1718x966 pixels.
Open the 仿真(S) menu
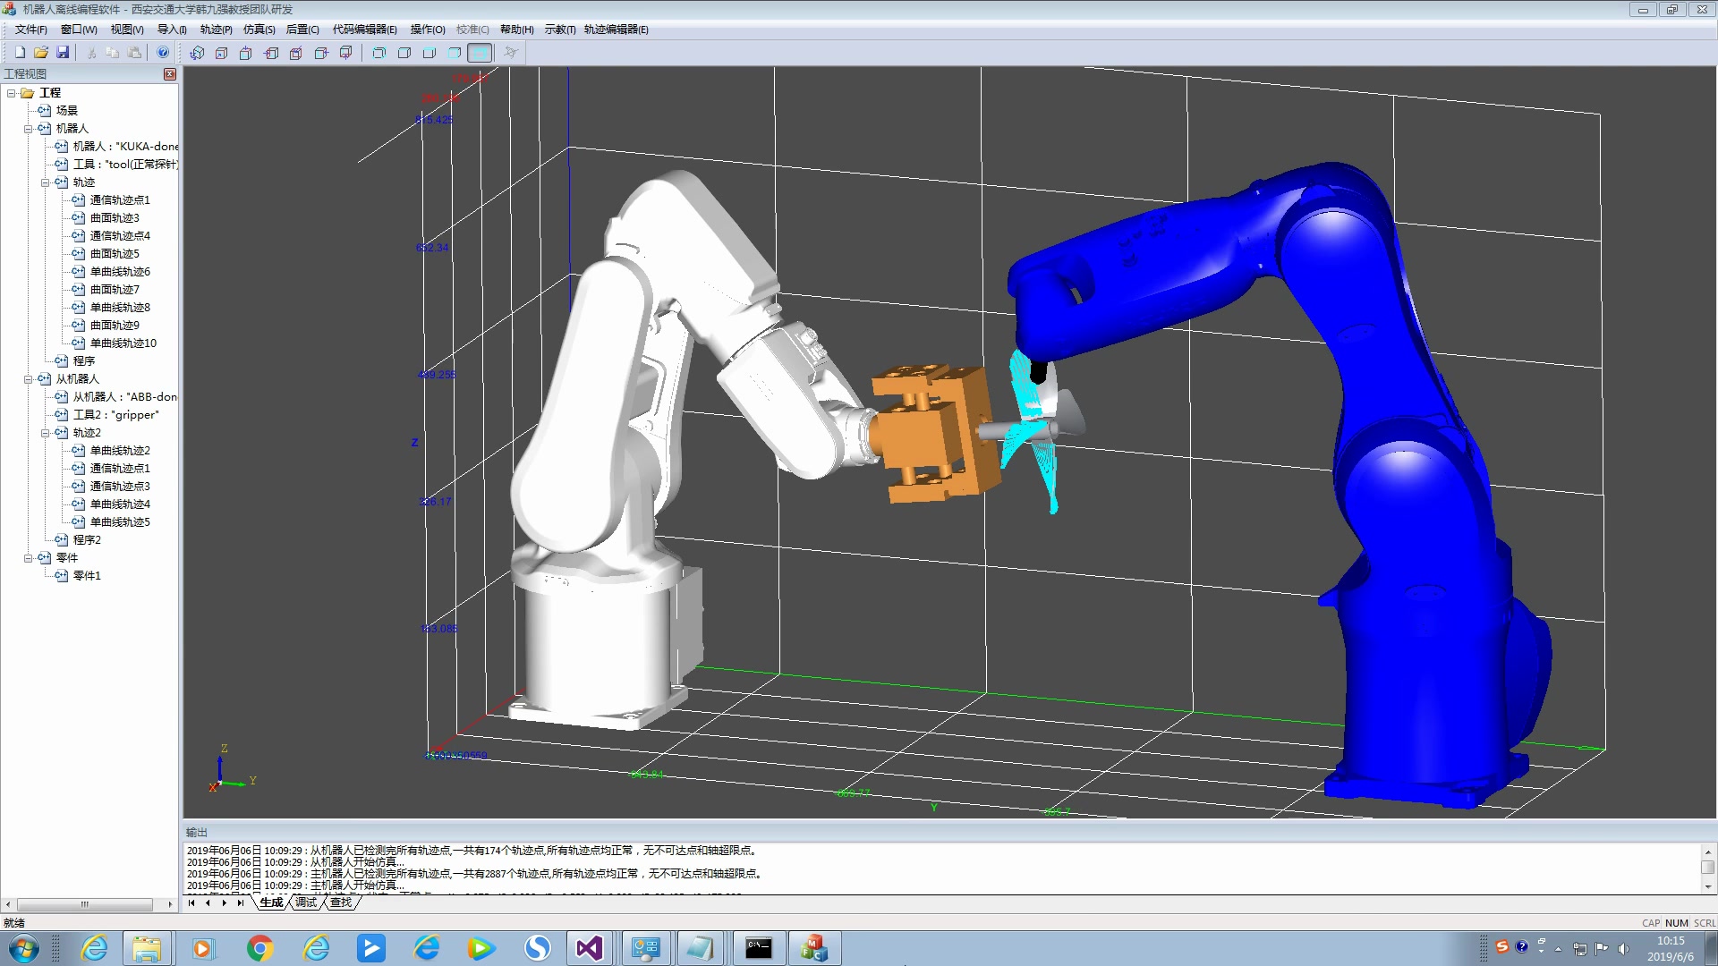click(259, 30)
